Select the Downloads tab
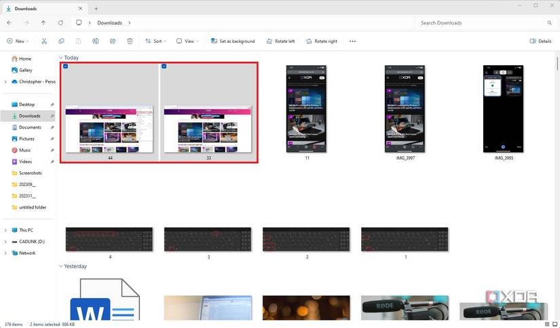This screenshot has height=328, width=560. [44, 9]
